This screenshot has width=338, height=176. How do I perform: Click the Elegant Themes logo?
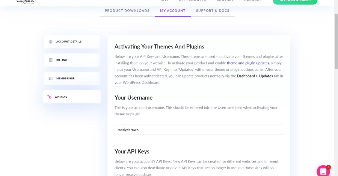click(x=25, y=2)
